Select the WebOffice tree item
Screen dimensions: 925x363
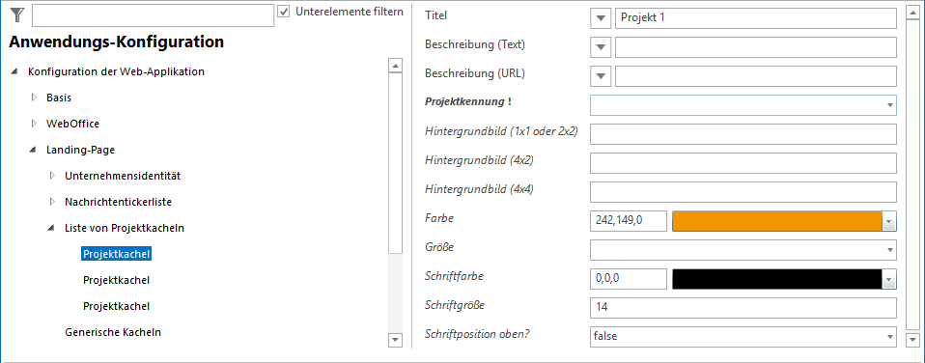(73, 124)
